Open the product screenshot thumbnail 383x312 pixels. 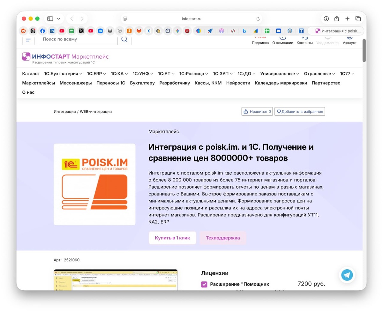(x=116, y=280)
